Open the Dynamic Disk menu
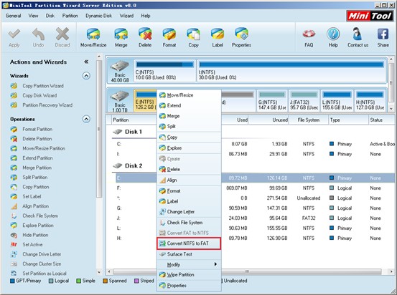This screenshot has height=295, width=397. [x=99, y=16]
